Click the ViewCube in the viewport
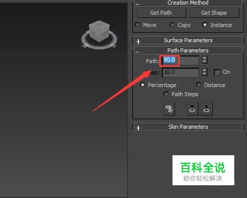Viewport: 247px width, 198px height. pos(99,31)
